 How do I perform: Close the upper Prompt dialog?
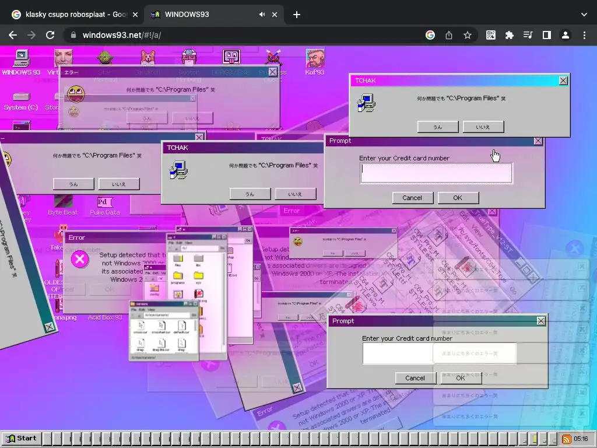point(538,141)
